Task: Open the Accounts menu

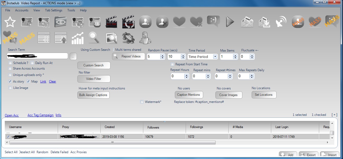Action: [x=22, y=10]
